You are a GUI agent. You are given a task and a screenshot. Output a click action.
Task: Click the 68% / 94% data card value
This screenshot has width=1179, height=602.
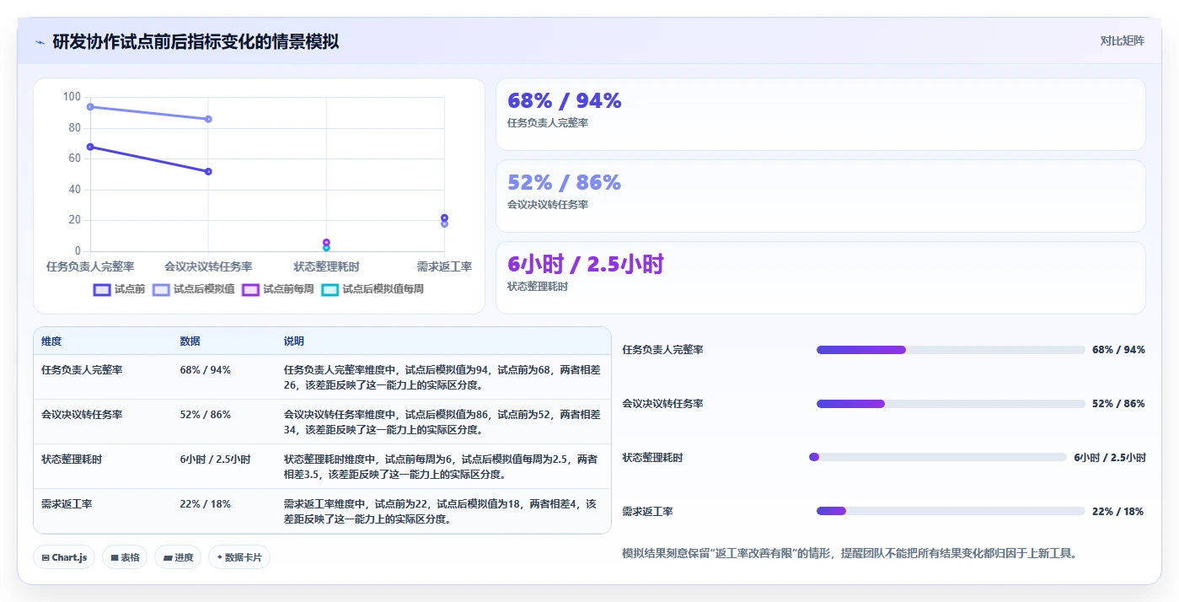[x=564, y=101]
